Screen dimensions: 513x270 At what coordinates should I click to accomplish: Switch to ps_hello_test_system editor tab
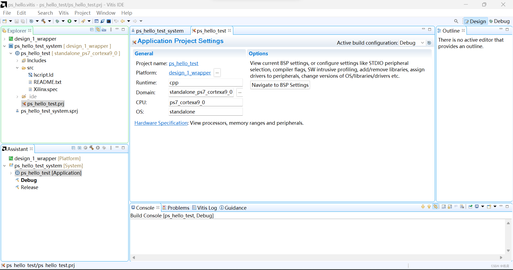[160, 31]
